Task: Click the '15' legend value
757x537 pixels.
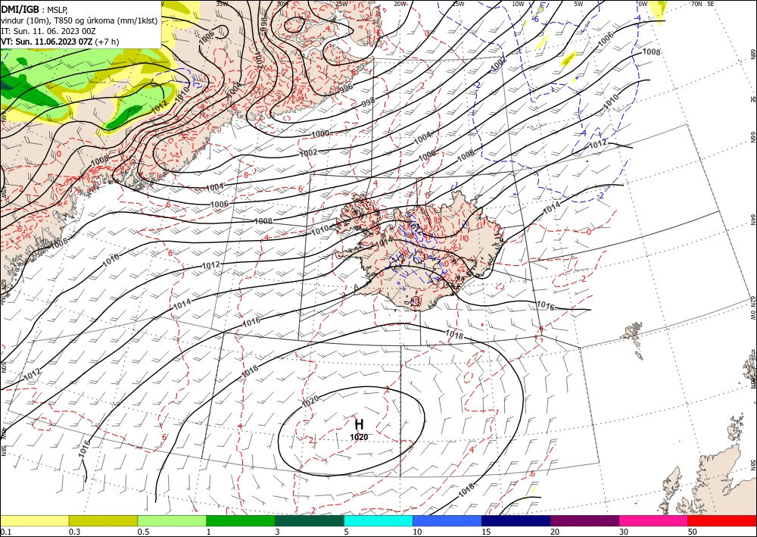Action: point(486,532)
